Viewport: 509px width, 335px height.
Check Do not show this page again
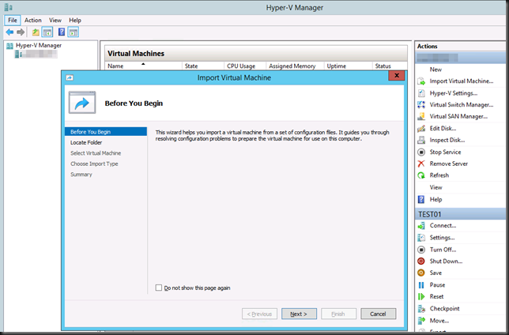click(159, 288)
